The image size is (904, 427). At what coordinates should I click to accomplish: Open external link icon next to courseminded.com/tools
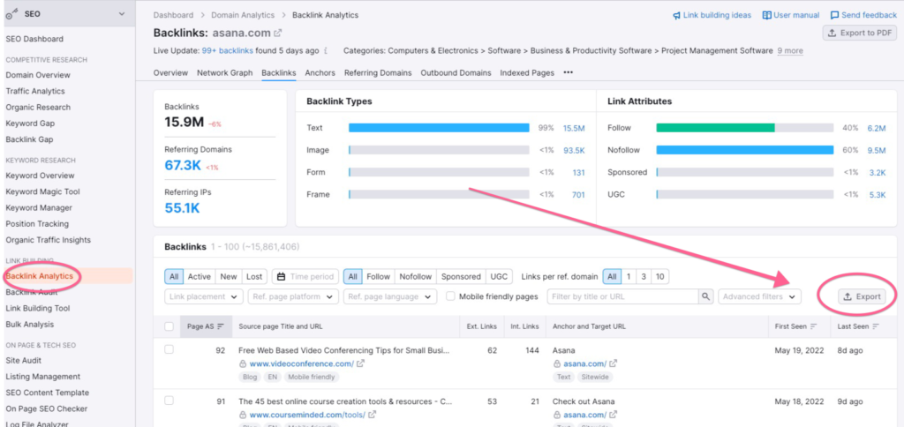coord(372,415)
